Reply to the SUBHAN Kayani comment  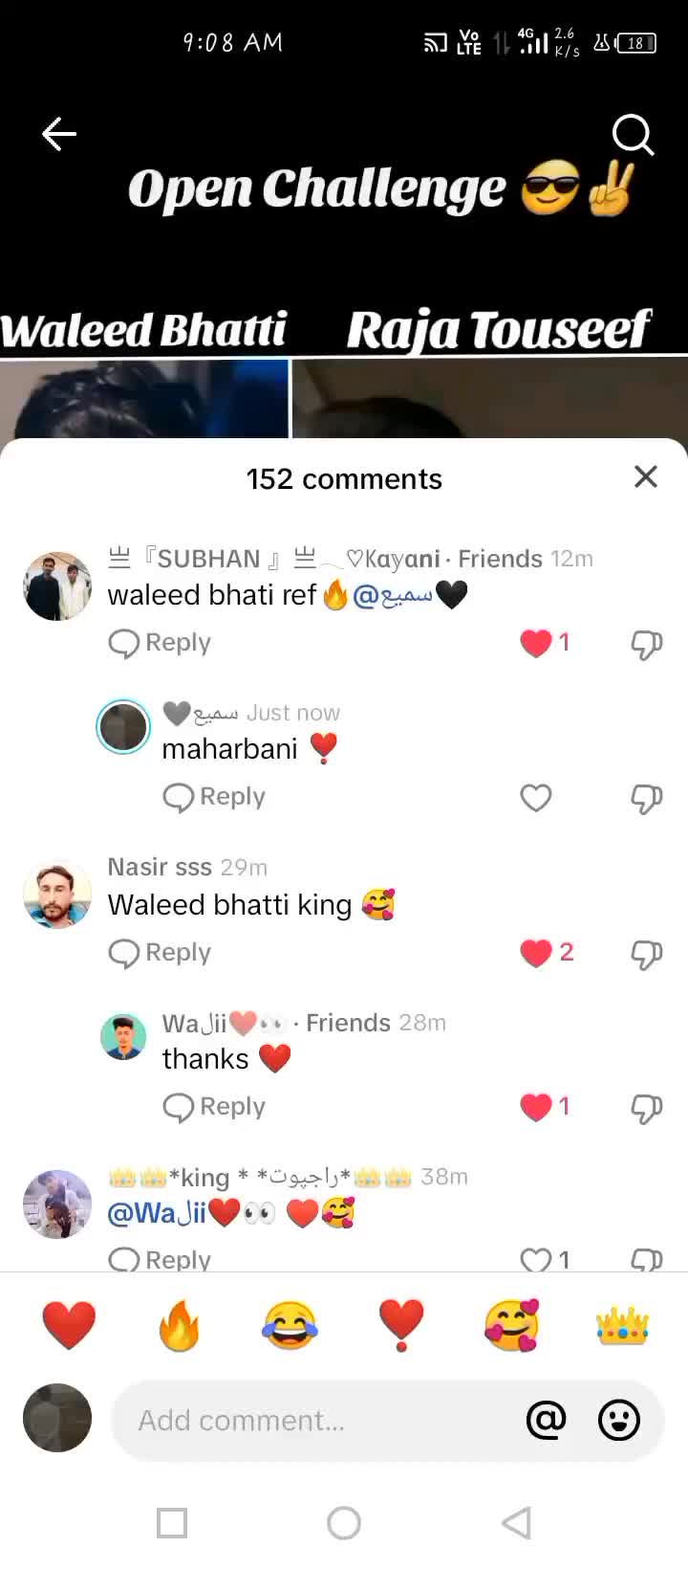pyautogui.click(x=160, y=643)
